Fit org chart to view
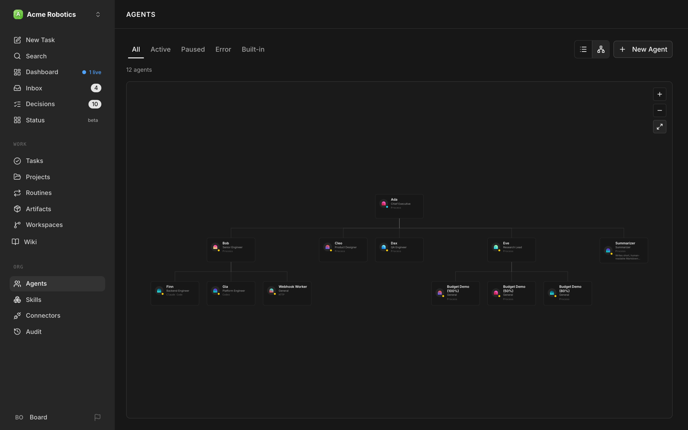 point(660,127)
